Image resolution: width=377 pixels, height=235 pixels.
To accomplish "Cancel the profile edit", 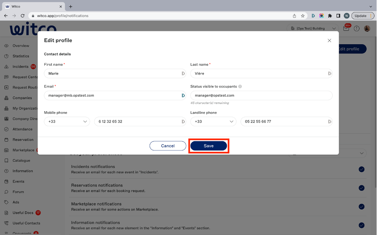I will (x=168, y=146).
